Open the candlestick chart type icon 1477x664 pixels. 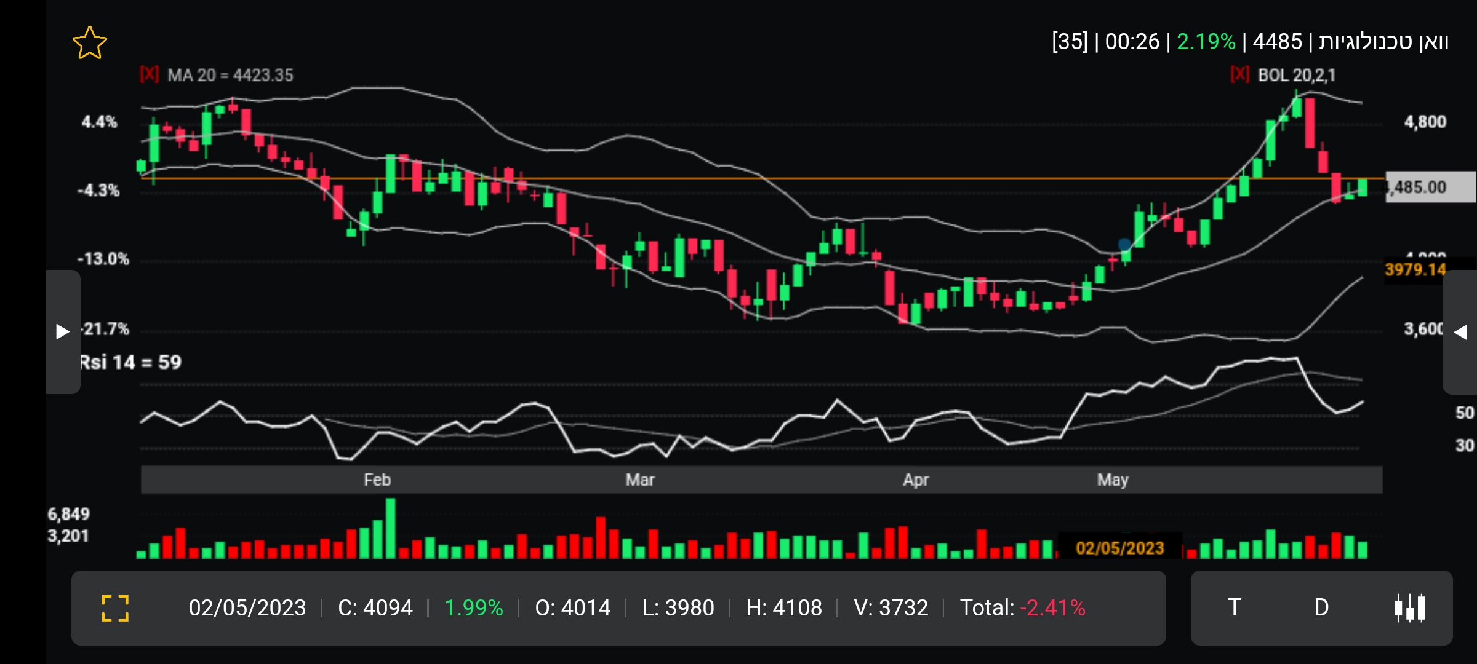[1410, 608]
